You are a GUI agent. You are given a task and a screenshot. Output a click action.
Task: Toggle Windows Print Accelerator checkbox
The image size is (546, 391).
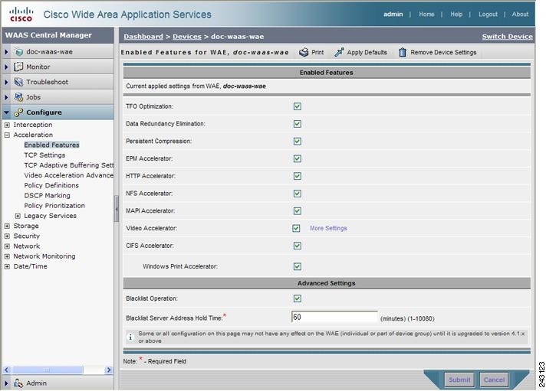tap(298, 266)
